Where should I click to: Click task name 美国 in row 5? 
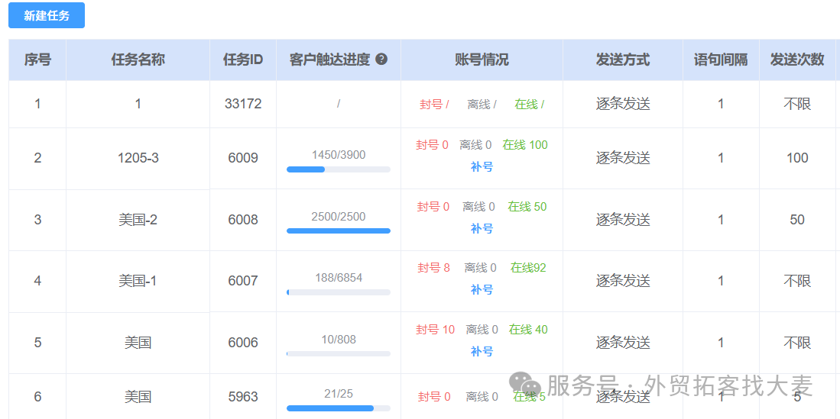tap(138, 343)
